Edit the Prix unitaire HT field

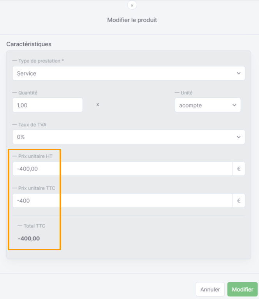(x=123, y=169)
